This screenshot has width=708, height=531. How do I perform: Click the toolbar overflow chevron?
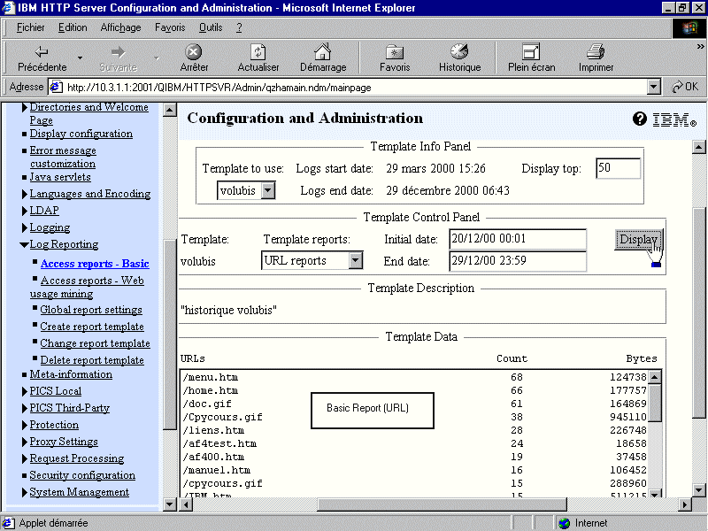[700, 46]
